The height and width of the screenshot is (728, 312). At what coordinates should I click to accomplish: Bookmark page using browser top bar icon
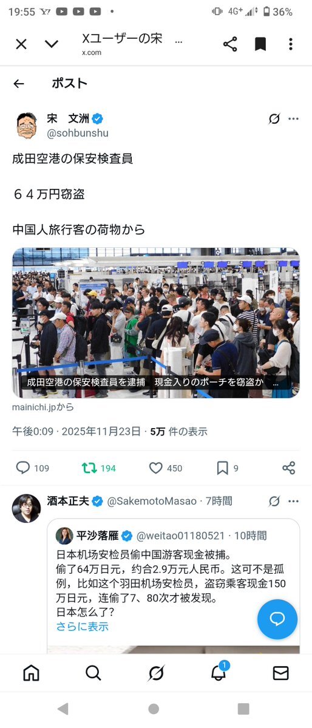tap(260, 44)
